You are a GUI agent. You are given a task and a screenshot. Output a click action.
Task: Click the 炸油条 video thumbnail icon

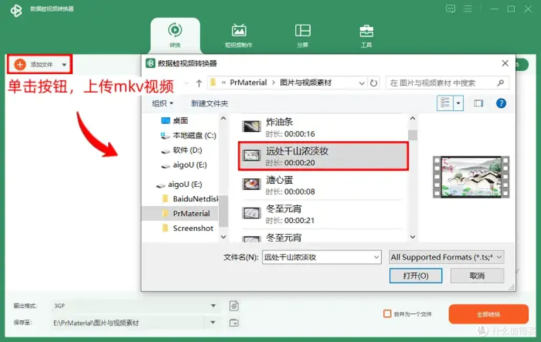(251, 127)
